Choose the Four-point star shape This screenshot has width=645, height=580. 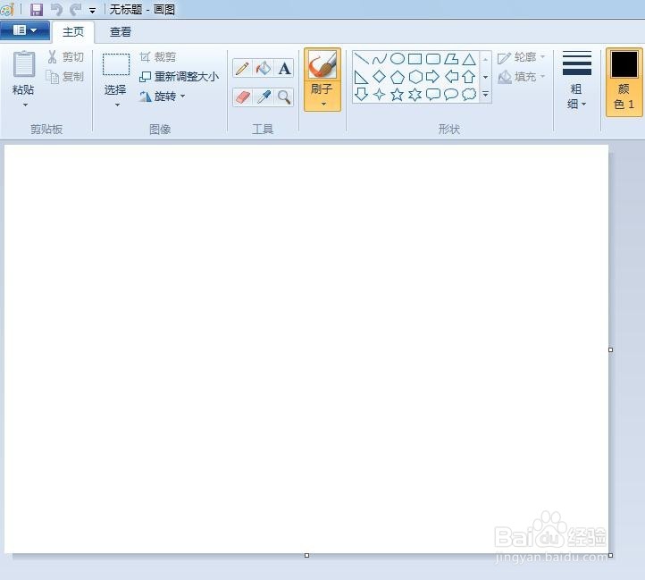[380, 94]
